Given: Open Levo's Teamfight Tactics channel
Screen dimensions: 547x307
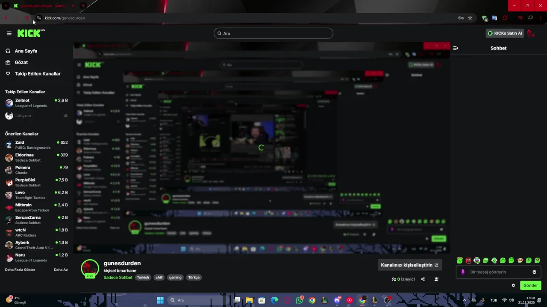Looking at the screenshot, I should [36, 195].
